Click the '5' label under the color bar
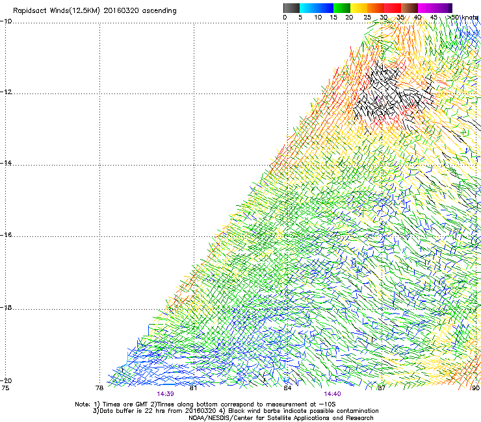 tap(300, 18)
